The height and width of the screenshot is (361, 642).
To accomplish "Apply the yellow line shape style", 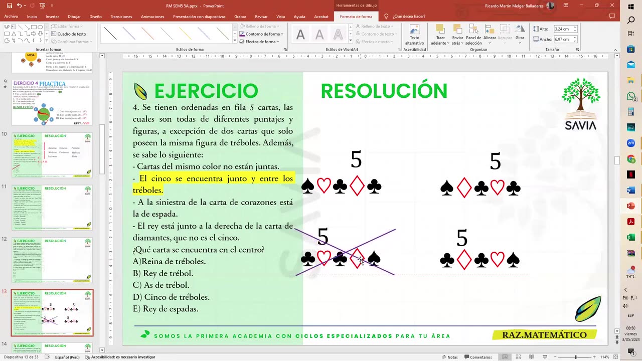I will [x=185, y=34].
